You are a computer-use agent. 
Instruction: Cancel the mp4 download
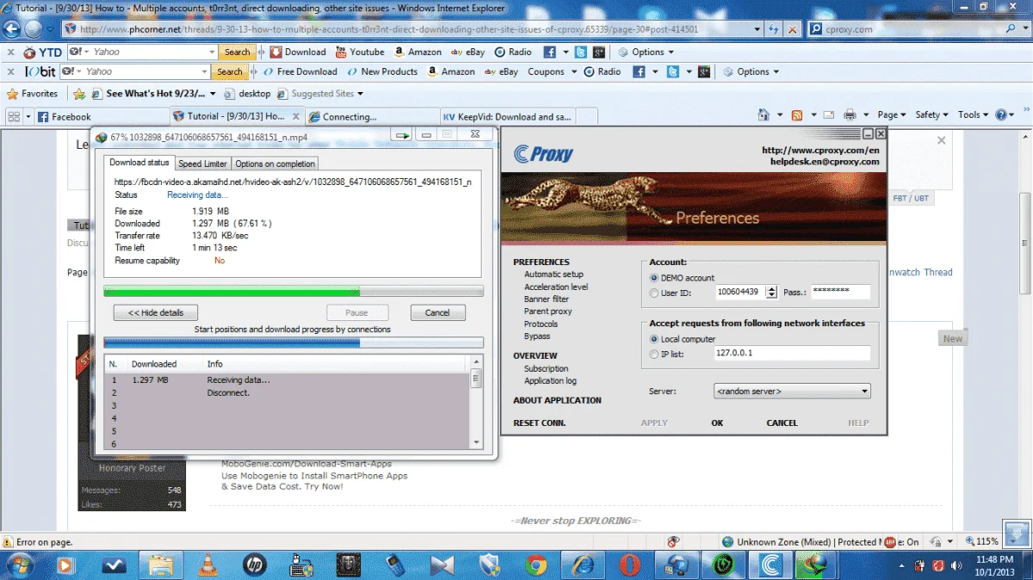437,312
